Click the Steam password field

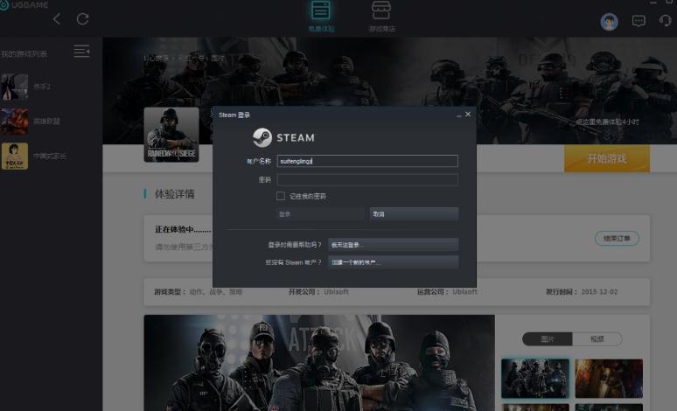pyautogui.click(x=367, y=179)
